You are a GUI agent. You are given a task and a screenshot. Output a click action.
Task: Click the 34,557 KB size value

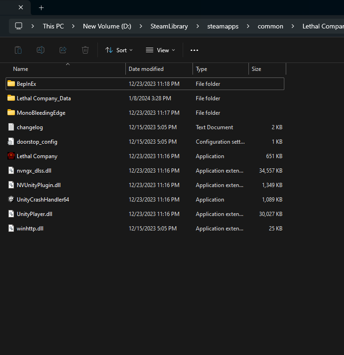(270, 170)
